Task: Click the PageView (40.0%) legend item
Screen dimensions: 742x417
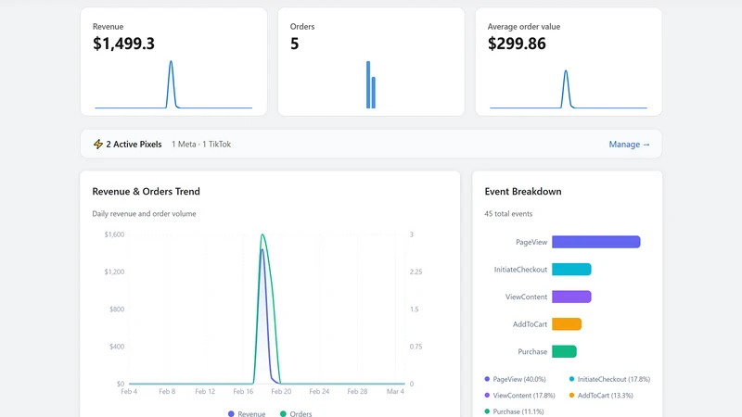Action: [515, 379]
